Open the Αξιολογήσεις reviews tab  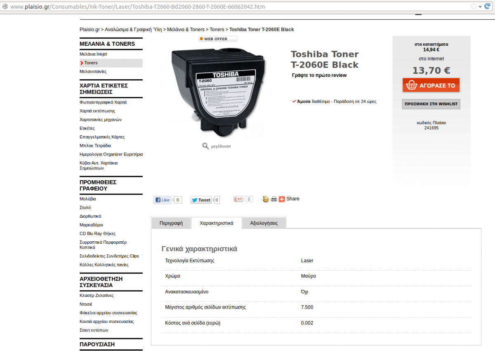264,223
